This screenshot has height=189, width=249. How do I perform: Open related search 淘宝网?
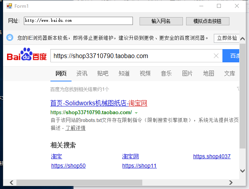131,156
